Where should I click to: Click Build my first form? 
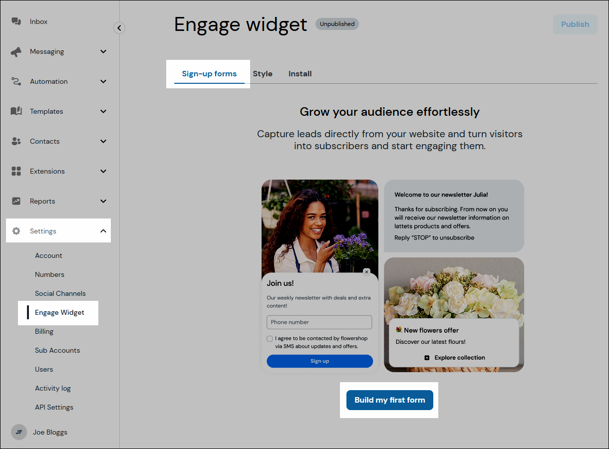click(389, 400)
